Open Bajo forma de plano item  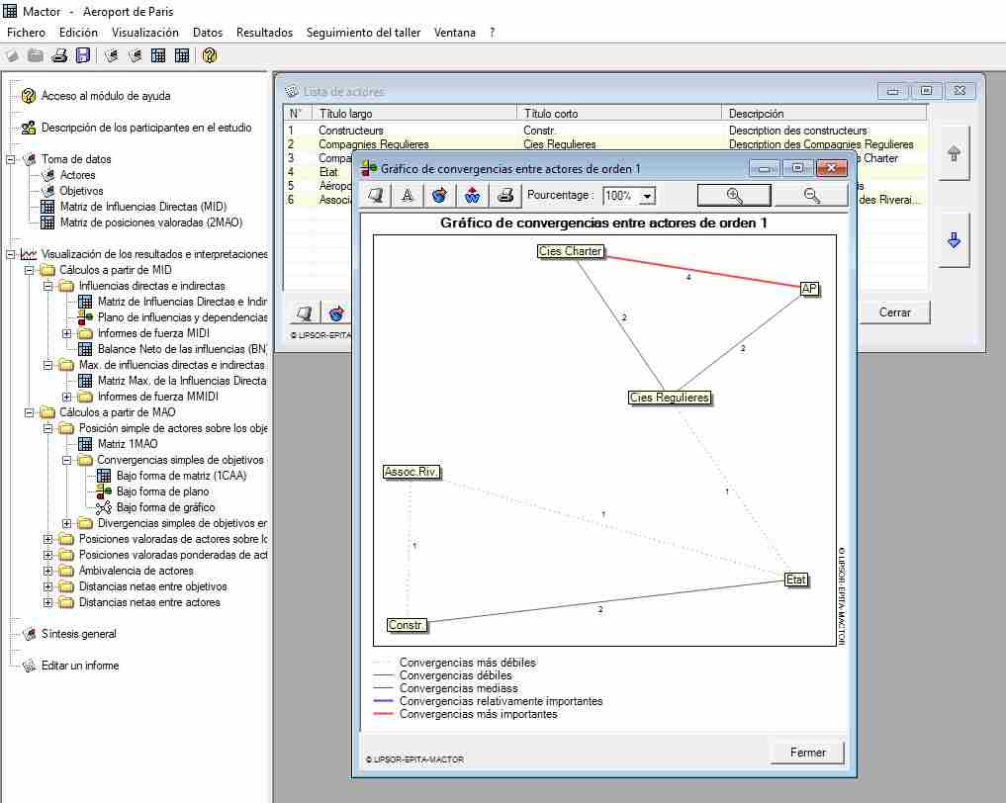click(162, 491)
